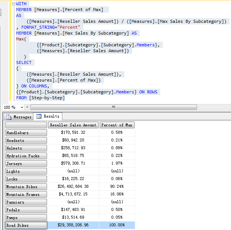Select the Pumps row header
Image resolution: width=231 pixels, height=230 pixels.
pyautogui.click(x=26, y=218)
